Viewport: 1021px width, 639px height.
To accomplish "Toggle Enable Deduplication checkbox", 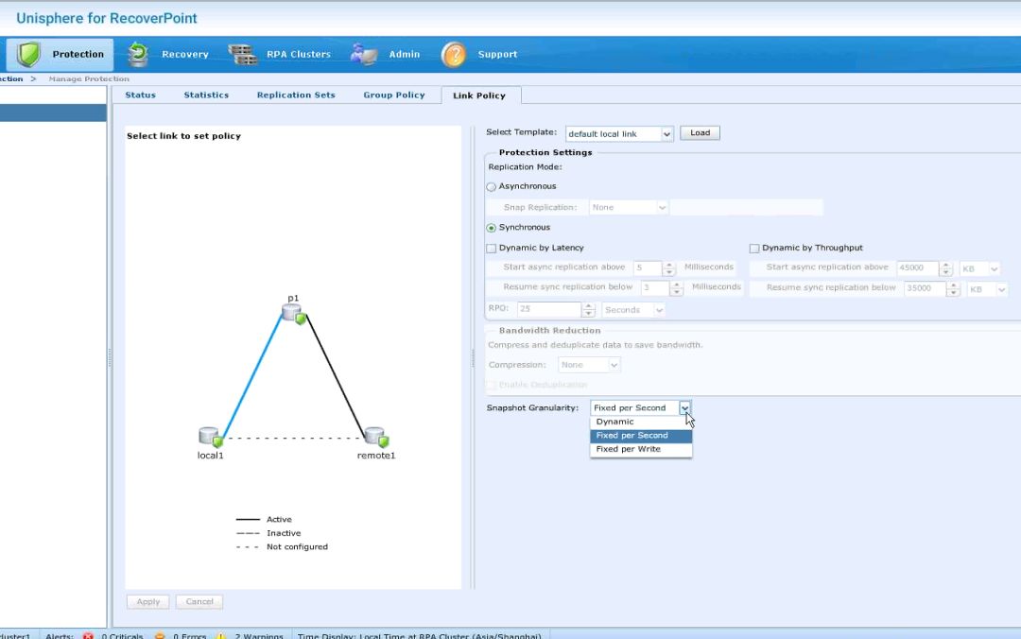I will tap(492, 385).
